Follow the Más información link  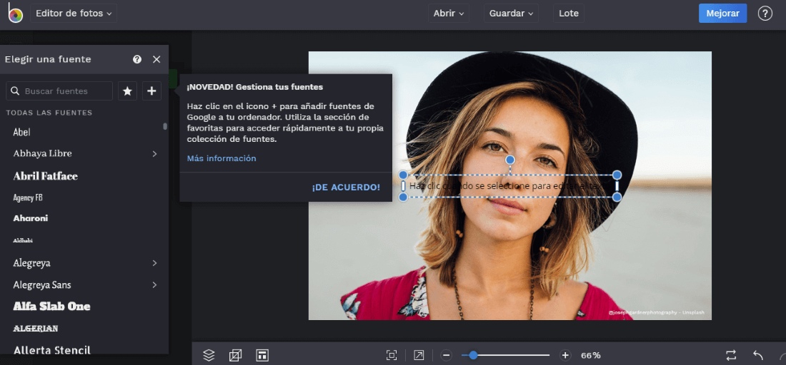tap(222, 158)
